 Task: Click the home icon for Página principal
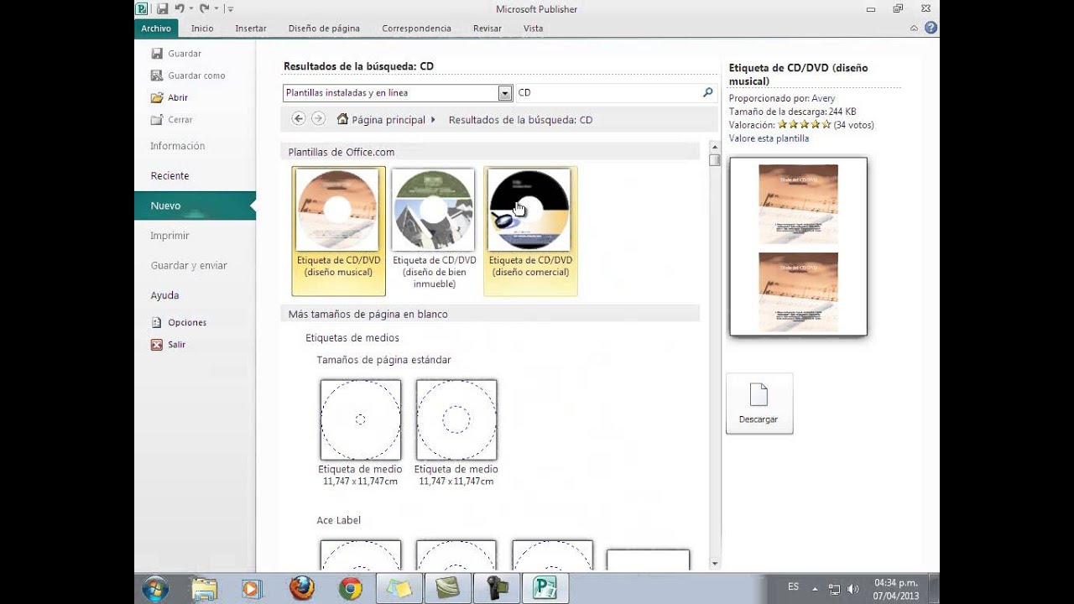(x=342, y=119)
